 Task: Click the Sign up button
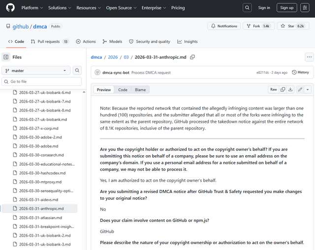coord(286,8)
